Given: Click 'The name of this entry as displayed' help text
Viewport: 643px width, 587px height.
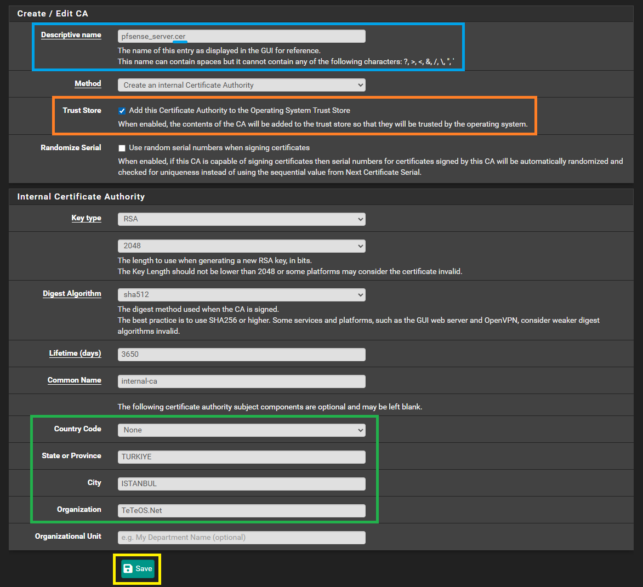Looking at the screenshot, I should (x=219, y=50).
